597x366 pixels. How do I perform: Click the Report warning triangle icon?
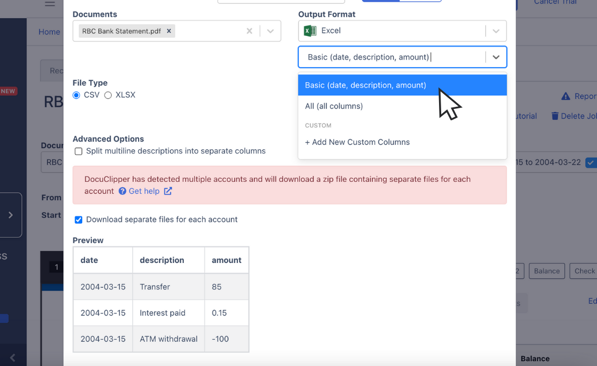pos(566,96)
